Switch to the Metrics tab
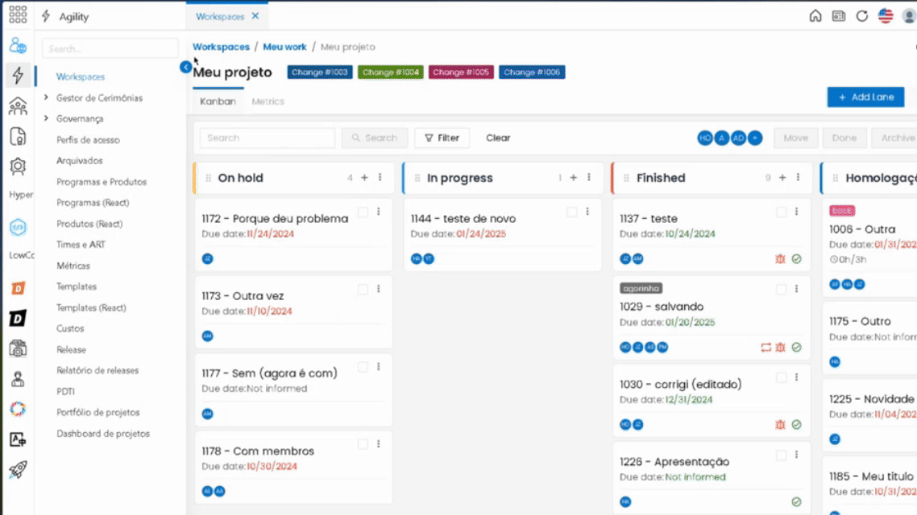 coord(268,101)
